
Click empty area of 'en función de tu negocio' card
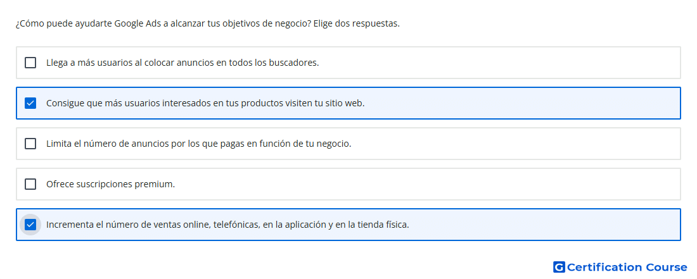tap(516, 144)
